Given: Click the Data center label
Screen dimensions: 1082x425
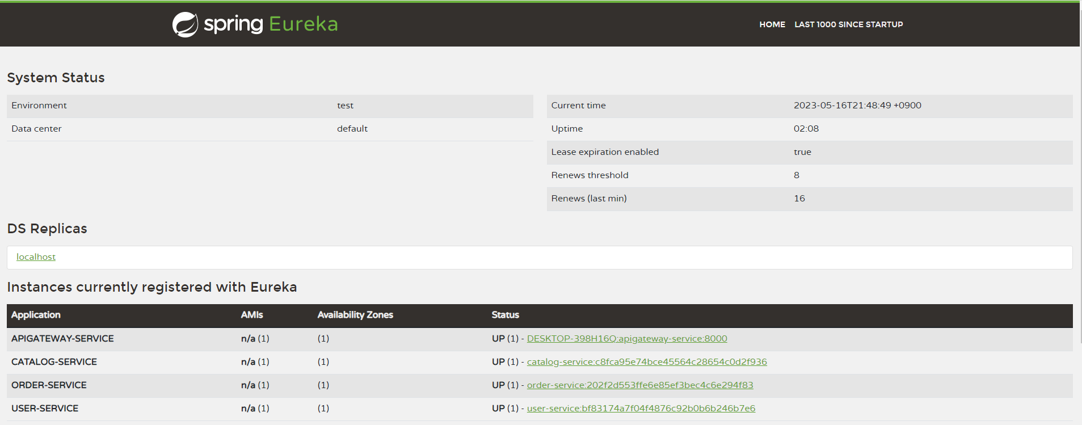Looking at the screenshot, I should (36, 129).
